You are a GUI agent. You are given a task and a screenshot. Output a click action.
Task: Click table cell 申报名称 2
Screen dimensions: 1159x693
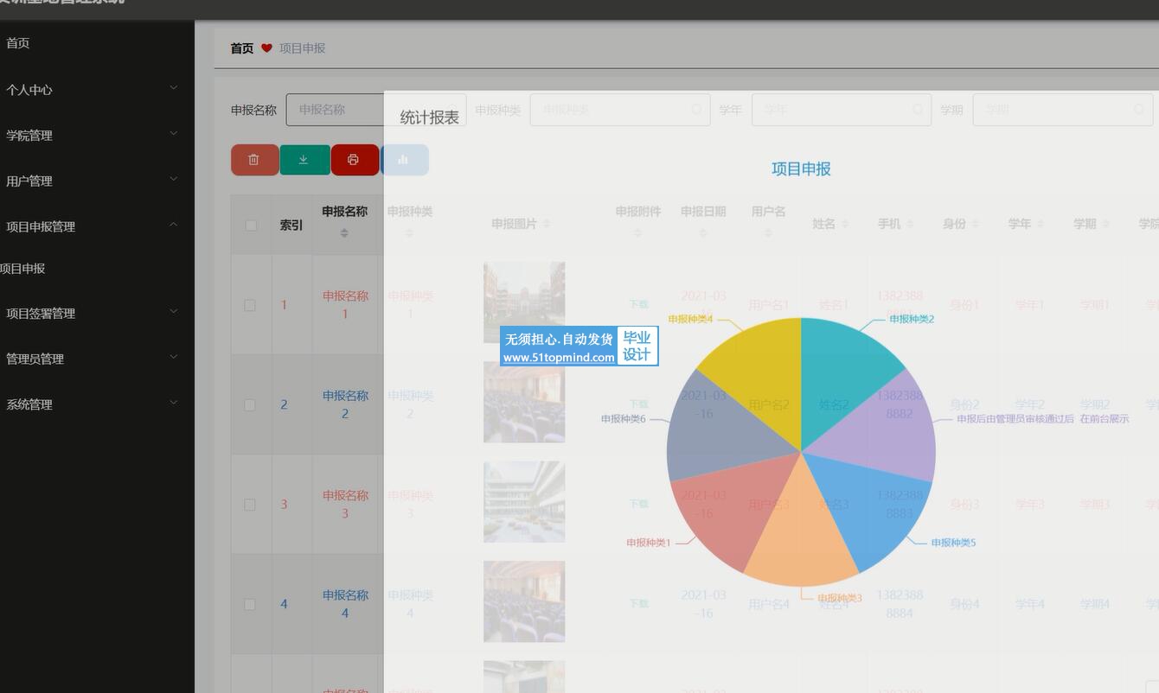(345, 404)
